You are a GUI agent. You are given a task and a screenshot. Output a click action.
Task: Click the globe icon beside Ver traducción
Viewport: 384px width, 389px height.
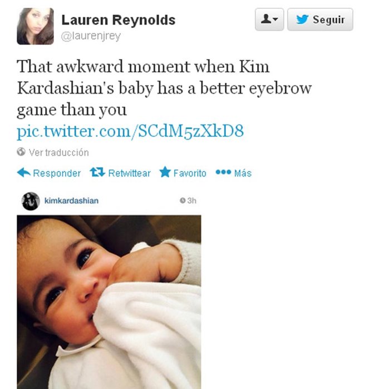(21, 152)
